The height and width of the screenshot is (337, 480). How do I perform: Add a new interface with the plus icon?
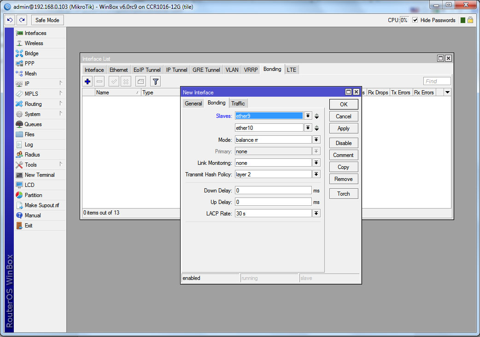tap(87, 81)
